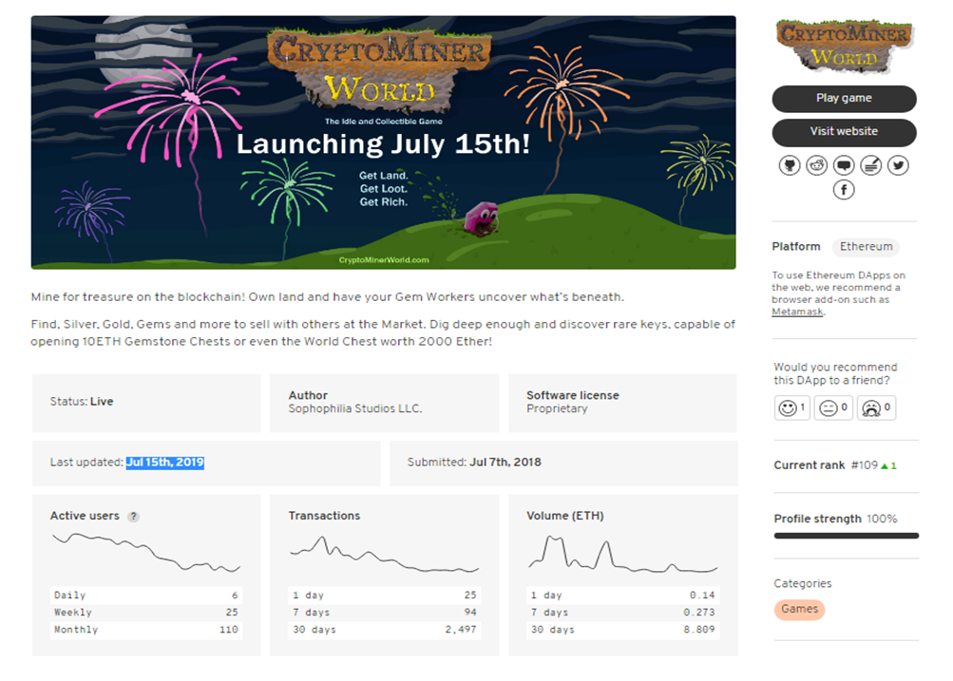Click 'Would you recommend this DApp' text
The image size is (953, 681).
pyautogui.click(x=835, y=373)
